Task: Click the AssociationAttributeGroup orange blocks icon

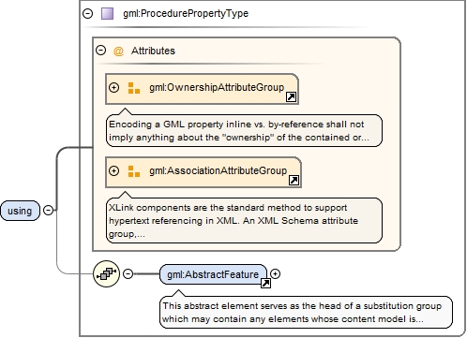Action: (134, 171)
